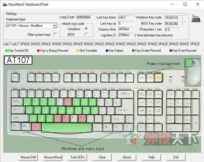Click the untested P key

(101, 102)
